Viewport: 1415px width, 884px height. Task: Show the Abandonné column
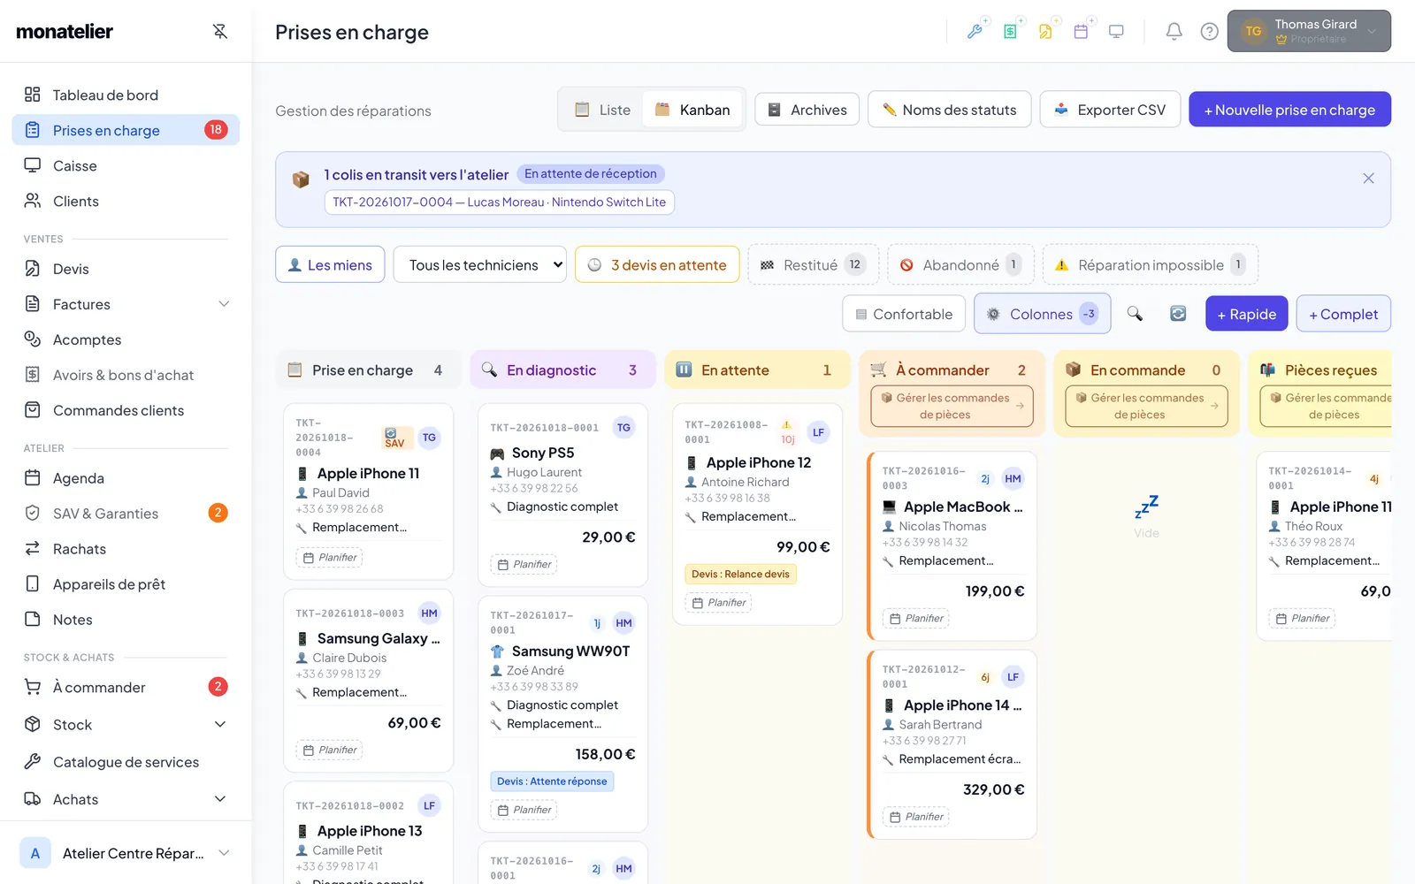(960, 264)
